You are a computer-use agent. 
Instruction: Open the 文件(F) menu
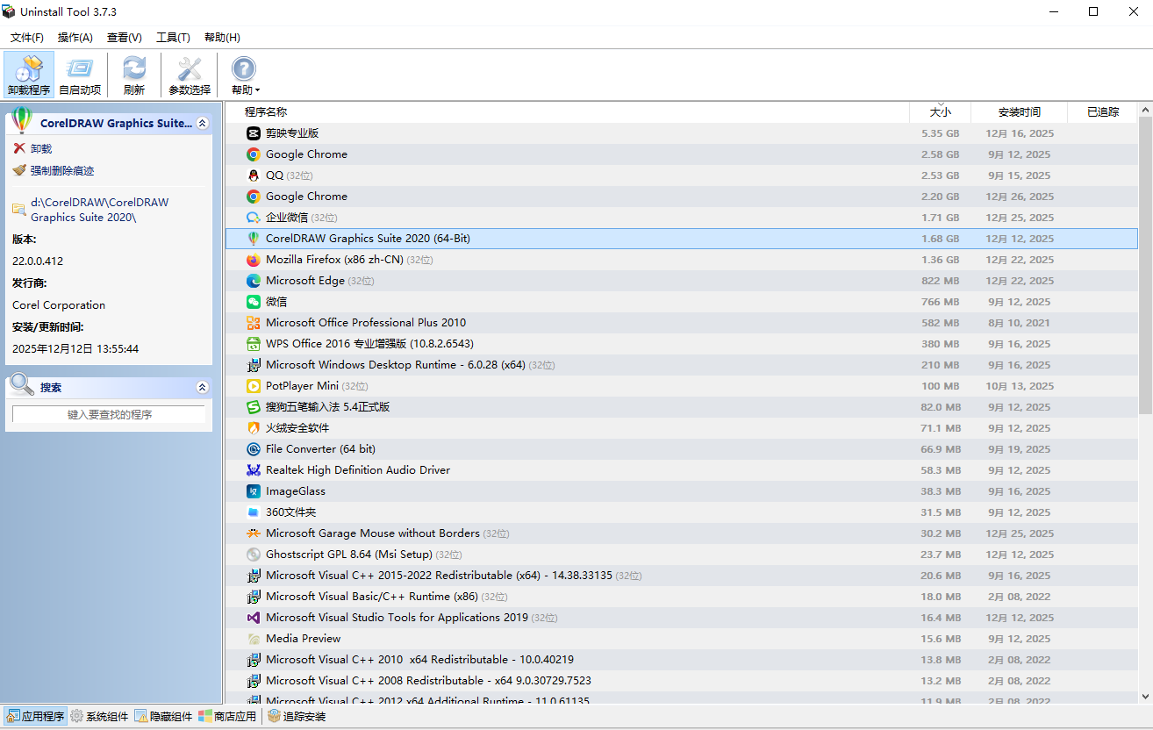click(27, 38)
